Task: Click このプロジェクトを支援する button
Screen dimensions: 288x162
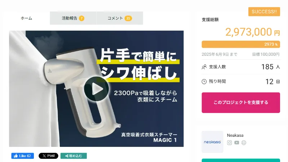Action: (x=241, y=103)
